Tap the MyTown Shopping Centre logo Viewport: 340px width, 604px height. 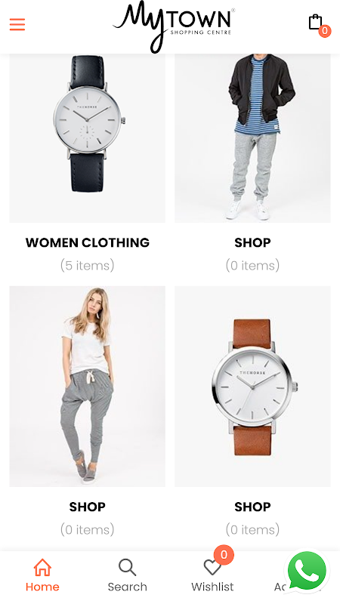(174, 26)
